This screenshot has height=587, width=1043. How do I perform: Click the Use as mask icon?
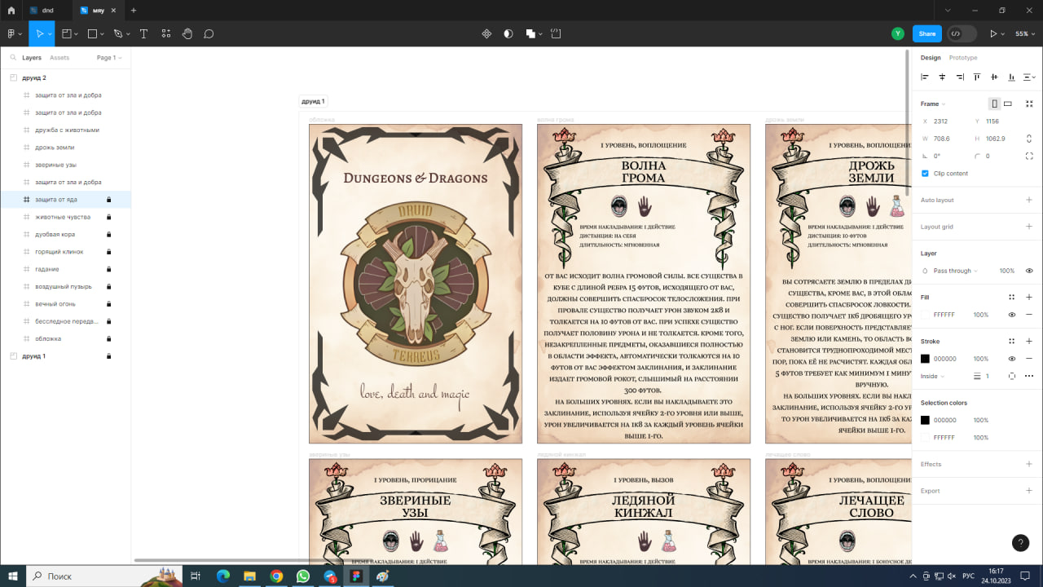[508, 33]
